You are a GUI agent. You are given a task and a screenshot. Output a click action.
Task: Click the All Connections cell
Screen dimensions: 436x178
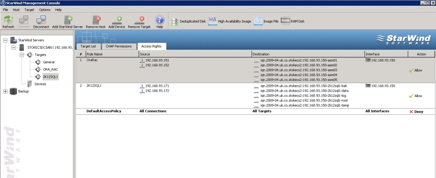(153, 111)
